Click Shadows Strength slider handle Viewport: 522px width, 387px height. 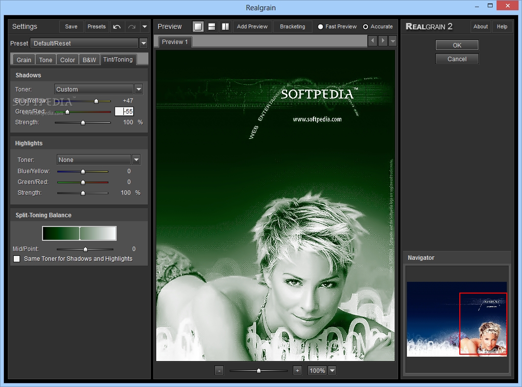point(83,122)
